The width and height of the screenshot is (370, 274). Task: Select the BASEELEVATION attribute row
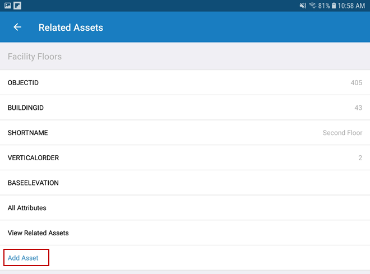(x=185, y=183)
